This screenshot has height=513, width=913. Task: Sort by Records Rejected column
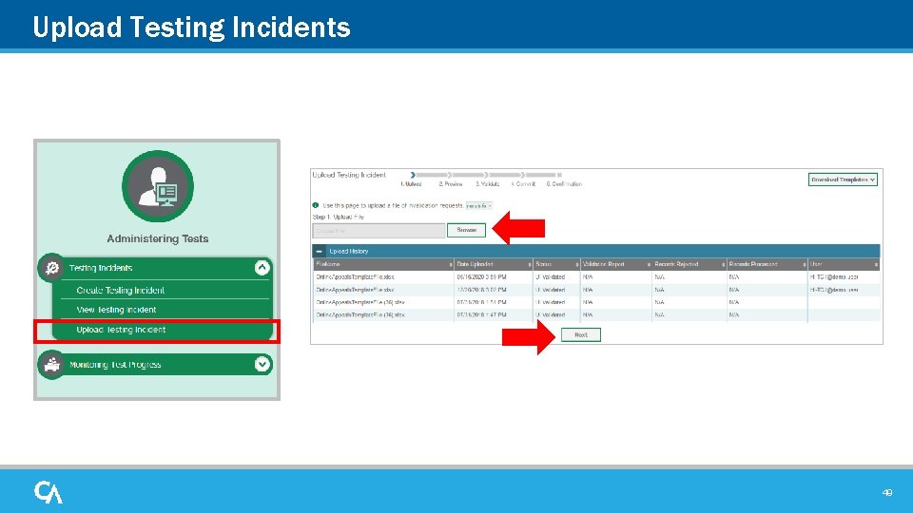(x=690, y=264)
